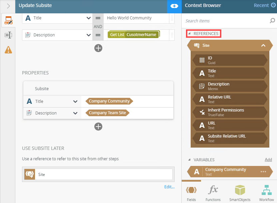277x203 pixels.
Task: Open the Update Subsite properties tab icon
Action: click(8, 20)
